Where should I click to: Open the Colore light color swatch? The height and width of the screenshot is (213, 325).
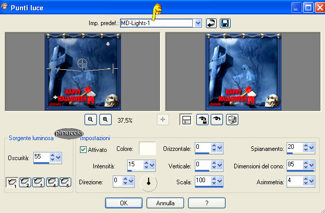point(147,148)
